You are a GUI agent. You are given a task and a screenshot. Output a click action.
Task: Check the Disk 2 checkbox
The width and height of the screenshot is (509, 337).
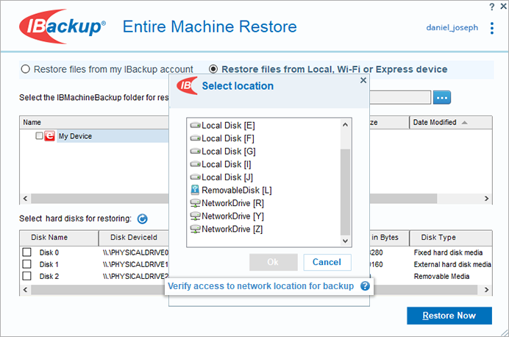point(27,276)
